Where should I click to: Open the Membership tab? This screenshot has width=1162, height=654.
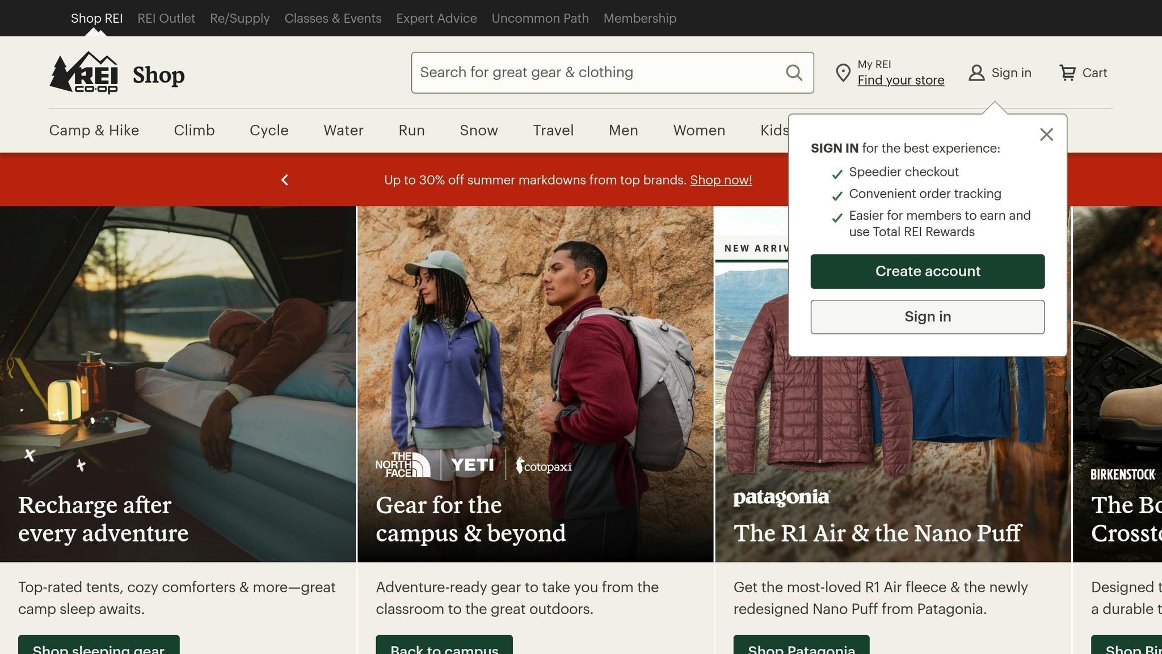coord(640,18)
